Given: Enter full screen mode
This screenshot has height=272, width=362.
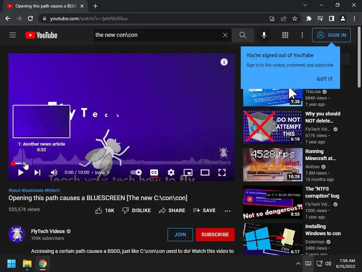Looking at the screenshot, I should 222,172.
